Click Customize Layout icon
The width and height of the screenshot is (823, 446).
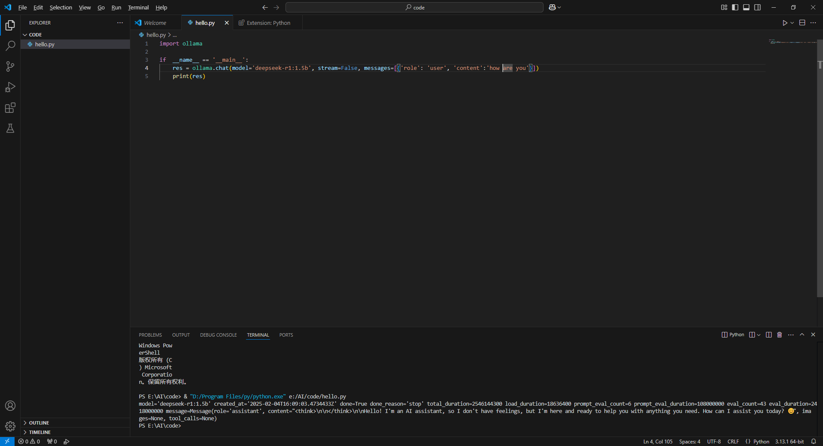click(x=724, y=7)
